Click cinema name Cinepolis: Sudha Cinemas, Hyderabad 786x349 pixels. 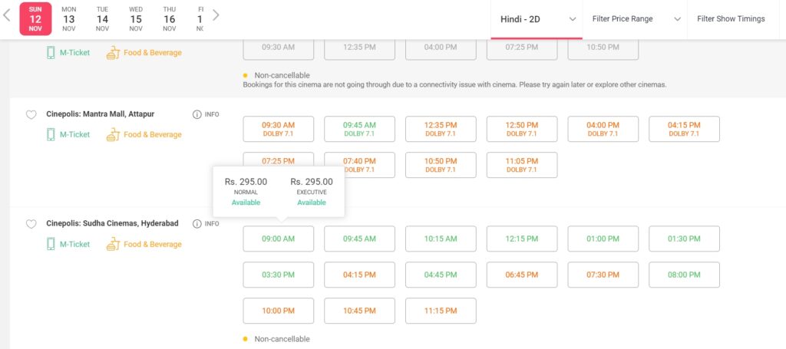[x=112, y=223]
